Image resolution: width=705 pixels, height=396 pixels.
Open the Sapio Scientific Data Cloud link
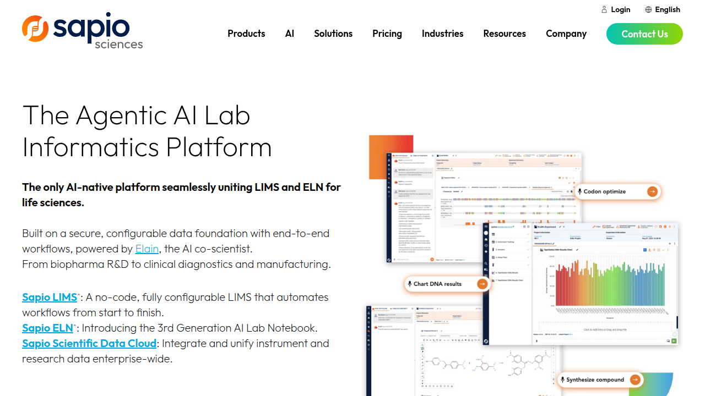[89, 343]
